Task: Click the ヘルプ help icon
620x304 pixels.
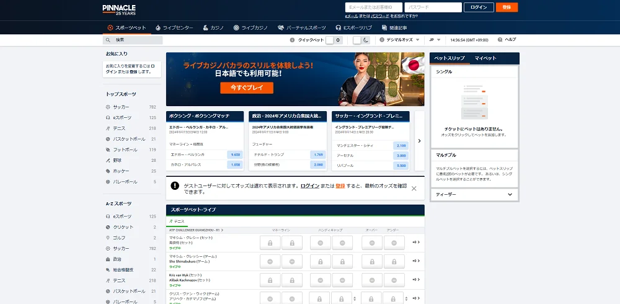Action: (x=500, y=40)
